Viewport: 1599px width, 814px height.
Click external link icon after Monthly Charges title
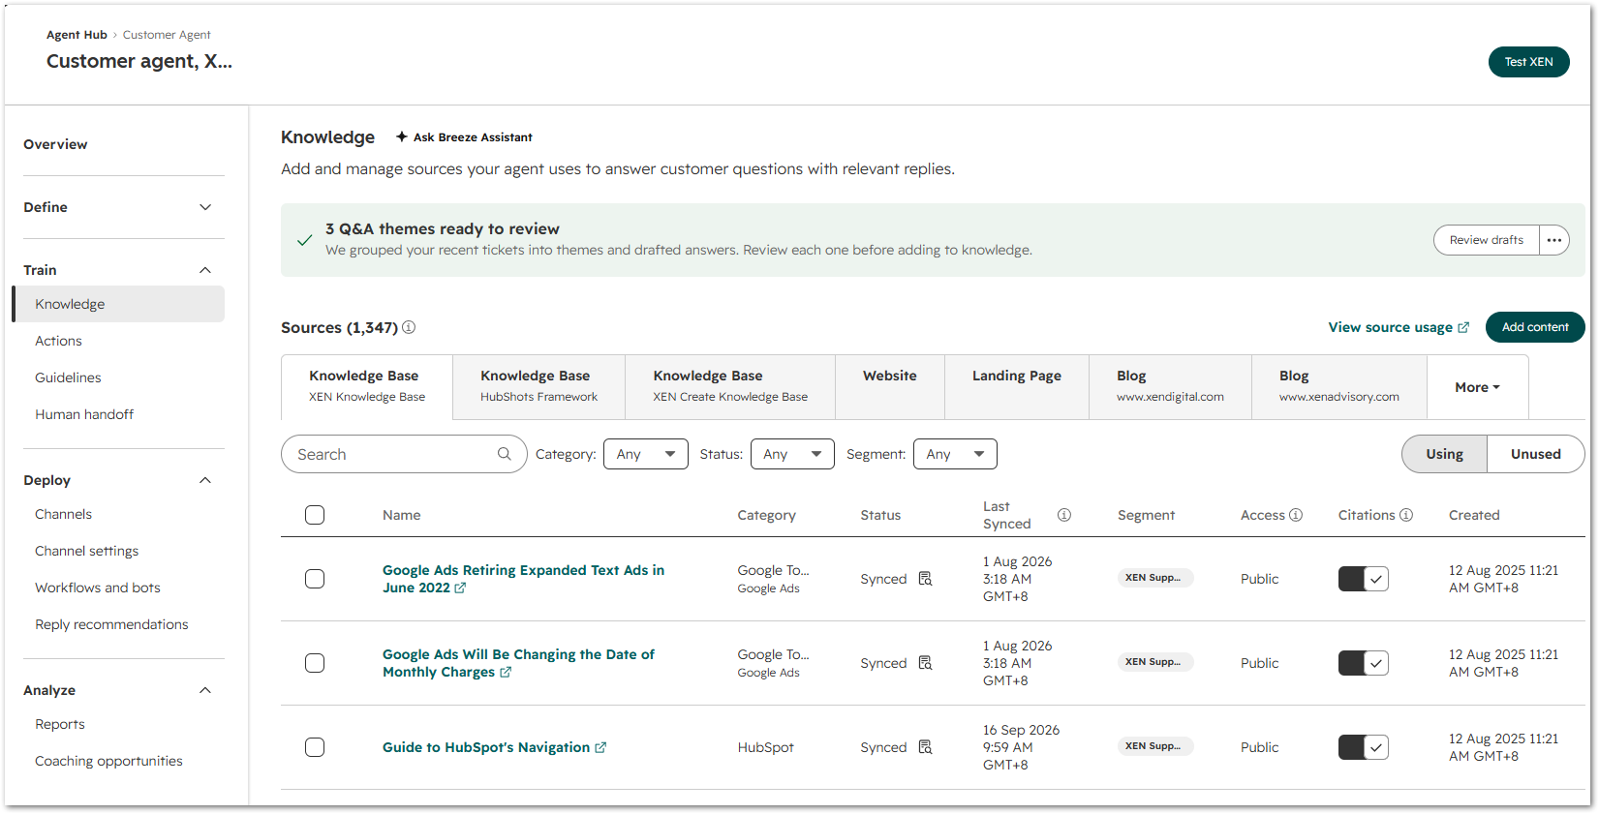click(506, 672)
